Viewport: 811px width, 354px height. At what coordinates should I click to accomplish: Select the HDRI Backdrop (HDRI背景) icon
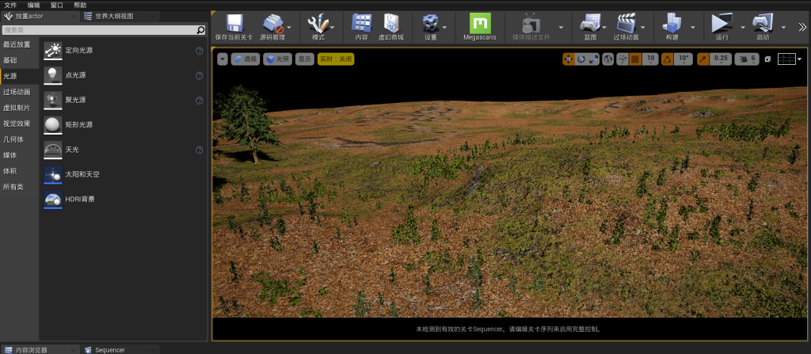coord(53,199)
